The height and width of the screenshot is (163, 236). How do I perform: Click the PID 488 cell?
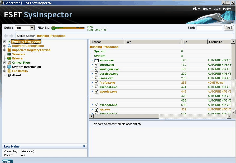click(x=184, y=100)
